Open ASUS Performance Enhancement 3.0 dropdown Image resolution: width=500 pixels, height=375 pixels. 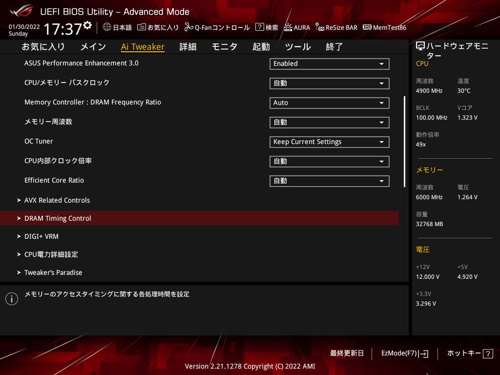(330, 64)
